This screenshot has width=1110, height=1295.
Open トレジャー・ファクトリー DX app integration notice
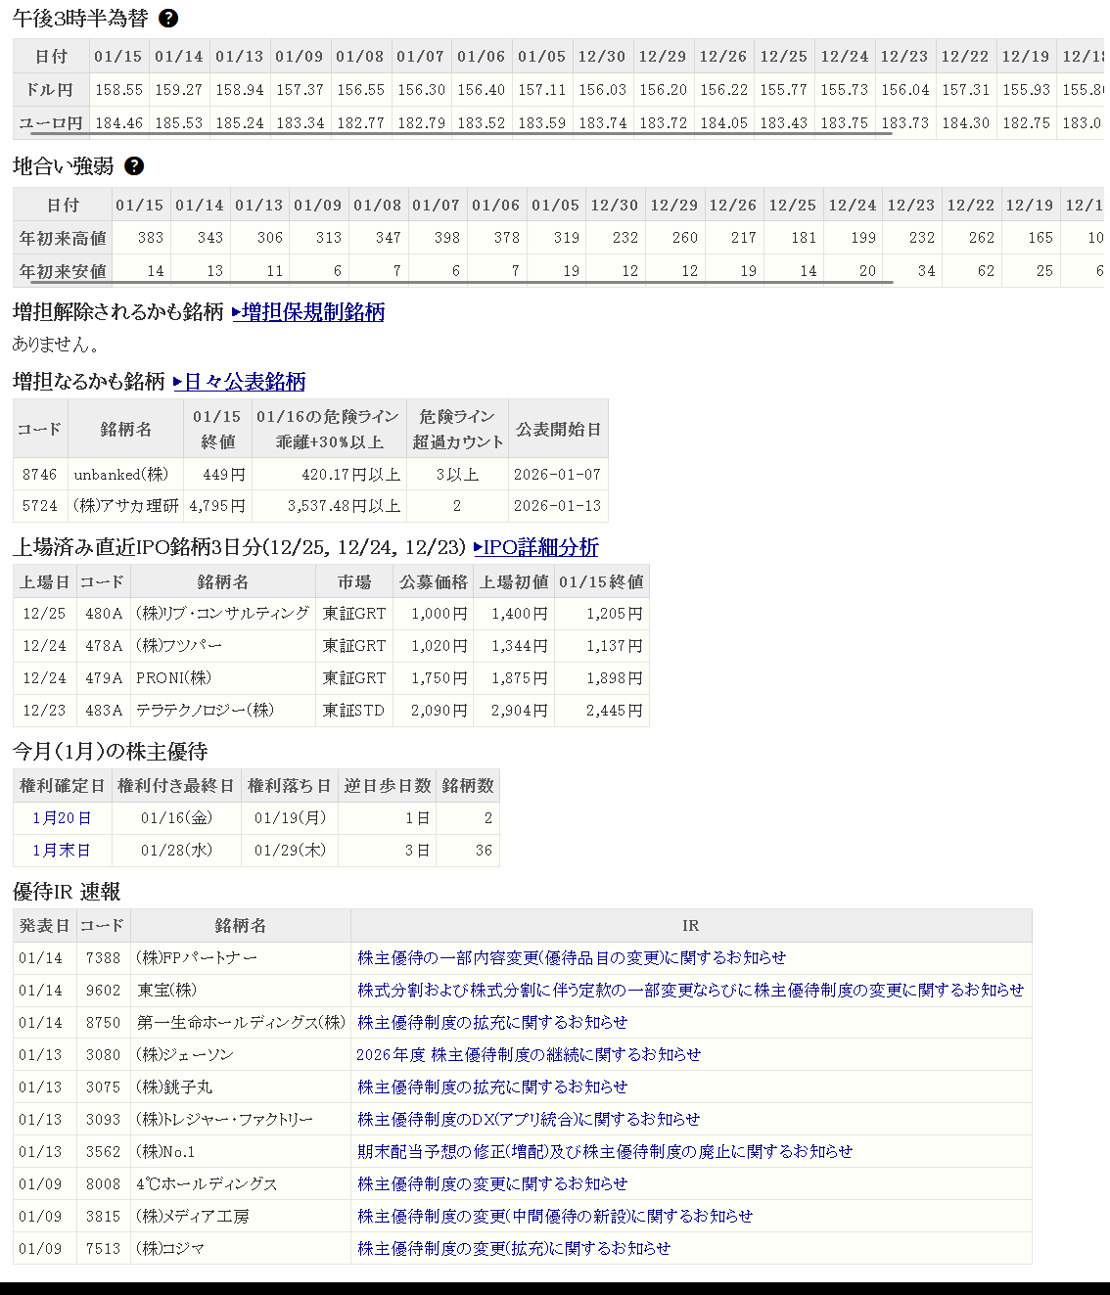coord(529,1120)
